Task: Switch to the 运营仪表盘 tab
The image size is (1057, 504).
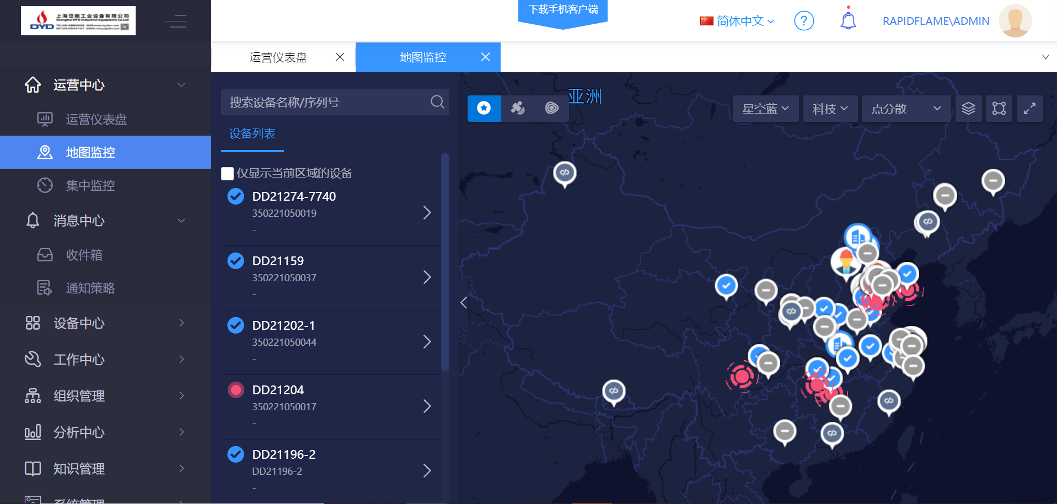Action: coord(278,57)
